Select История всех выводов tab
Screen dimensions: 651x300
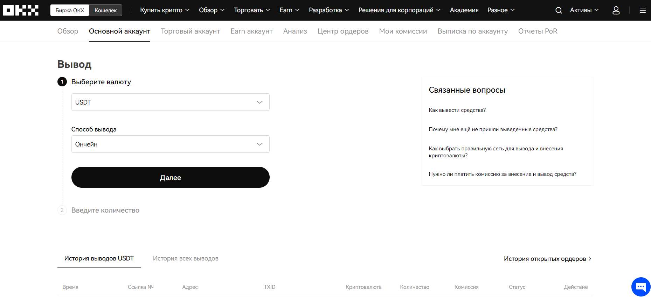(x=186, y=258)
